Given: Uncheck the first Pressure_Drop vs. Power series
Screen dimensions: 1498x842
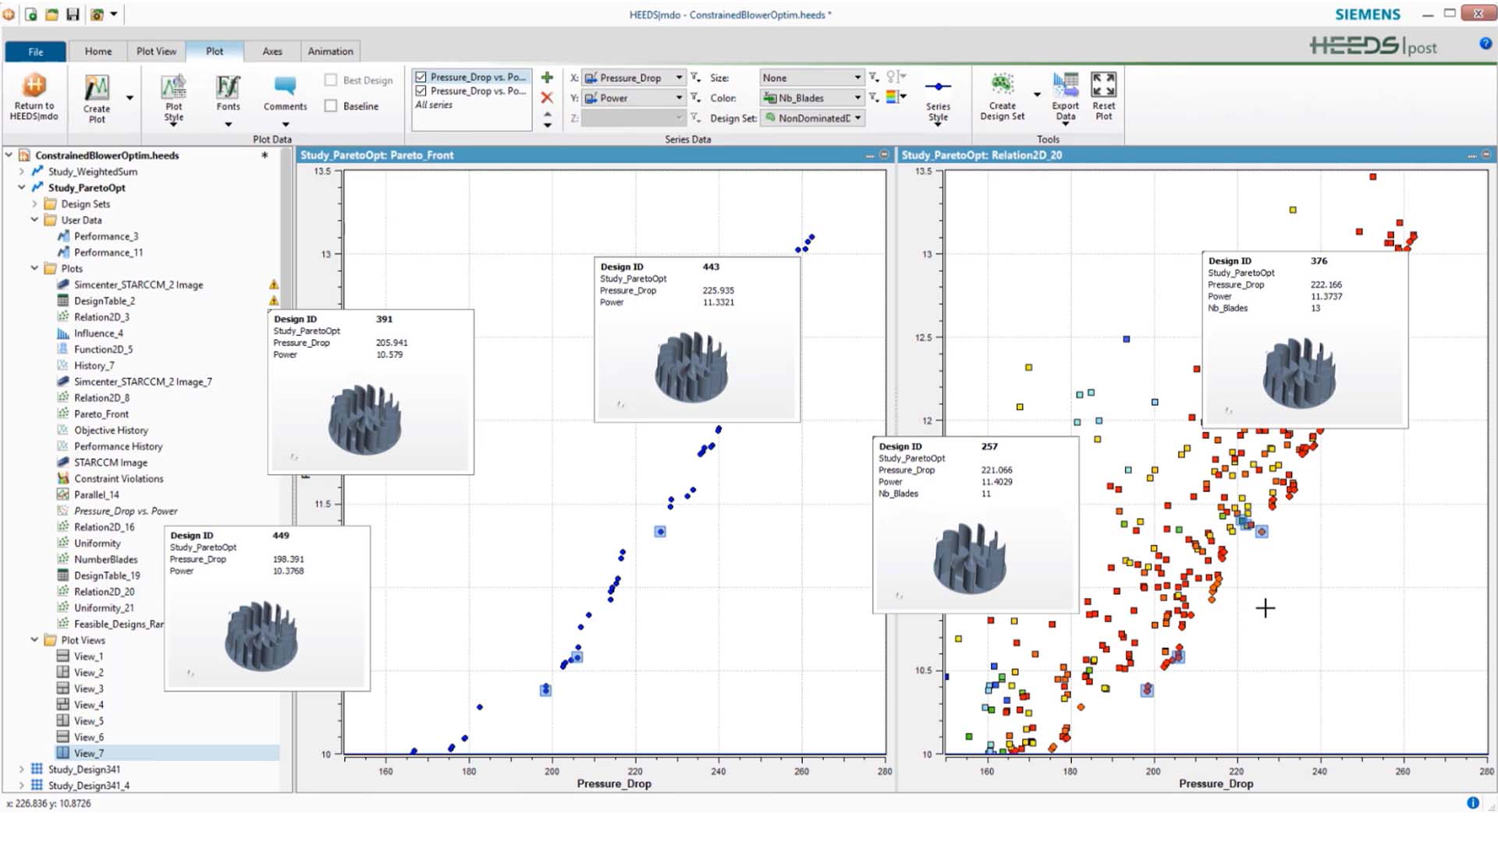Looking at the screenshot, I should pos(421,76).
